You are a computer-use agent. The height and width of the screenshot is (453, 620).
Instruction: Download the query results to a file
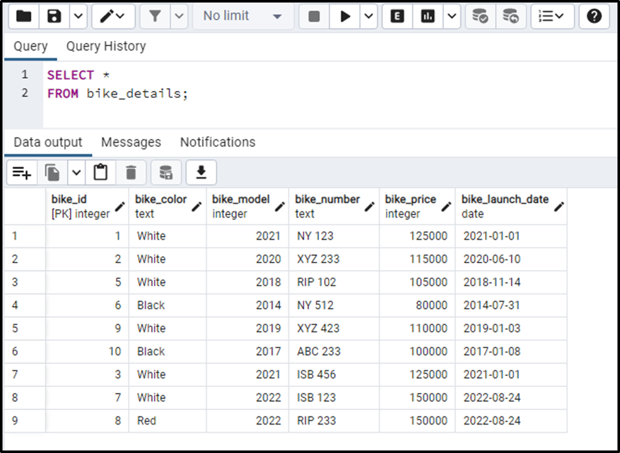pos(201,172)
